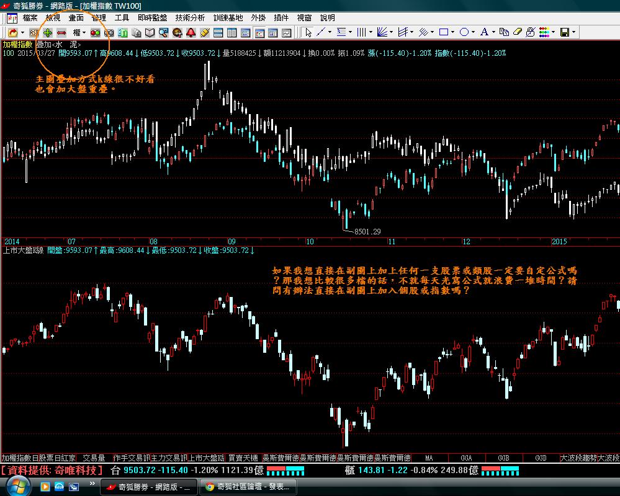620x496 pixels.
Task: Expand the save disk dropdown arrow
Action: coord(573,32)
